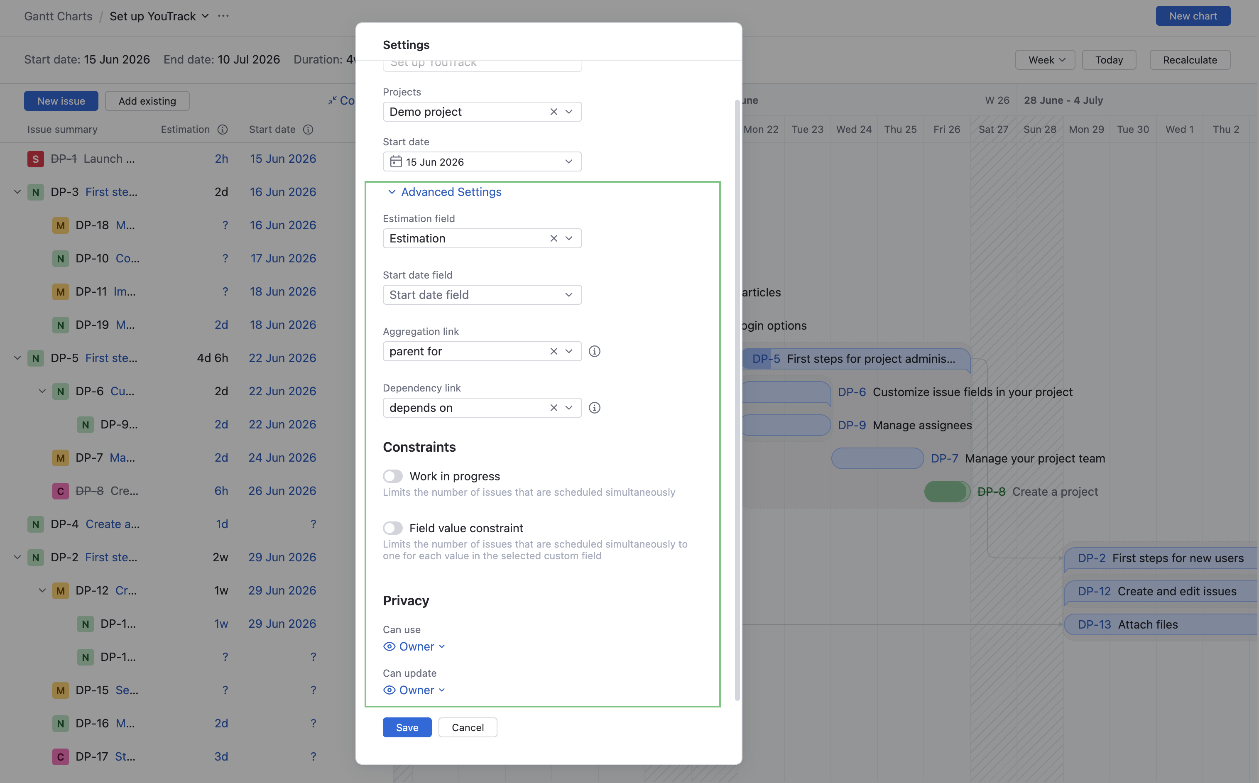This screenshot has height=783, width=1259.
Task: Click the C type icon for DP-17
Action: pyautogui.click(x=61, y=756)
